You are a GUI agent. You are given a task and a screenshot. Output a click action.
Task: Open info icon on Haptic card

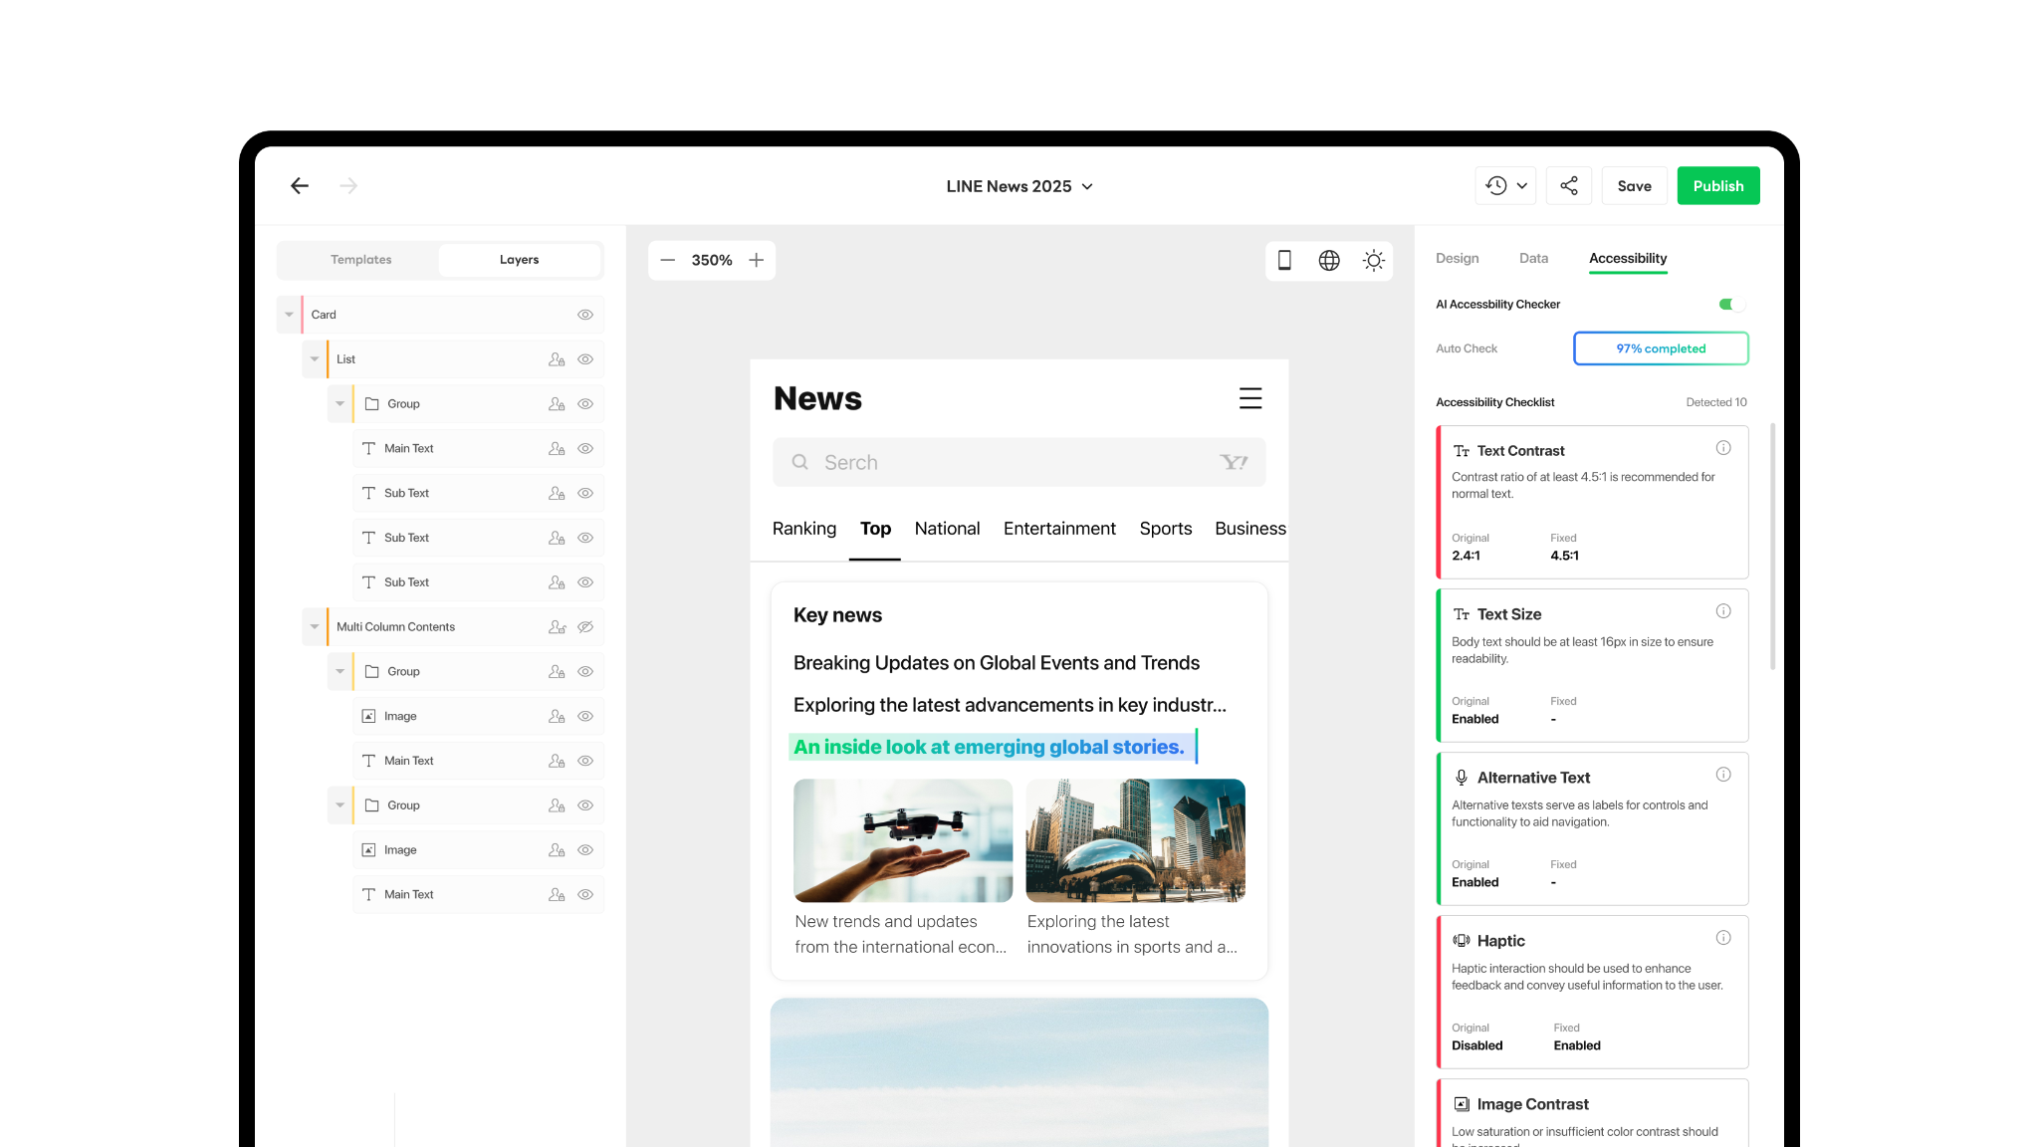pos(1723,938)
